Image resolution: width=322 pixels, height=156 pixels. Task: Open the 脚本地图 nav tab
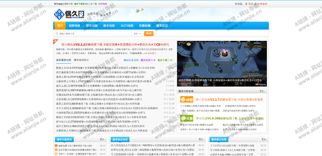pos(109,26)
